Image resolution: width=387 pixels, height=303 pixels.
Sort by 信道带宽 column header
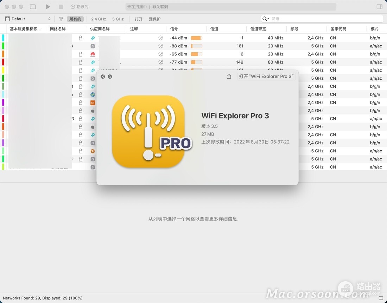click(258, 29)
